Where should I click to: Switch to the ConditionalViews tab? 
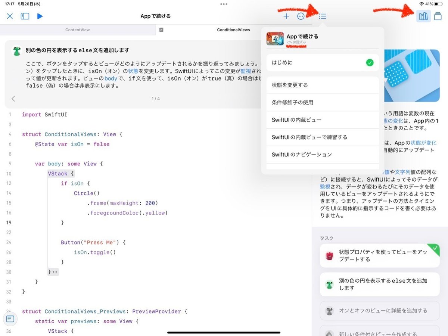point(233,30)
